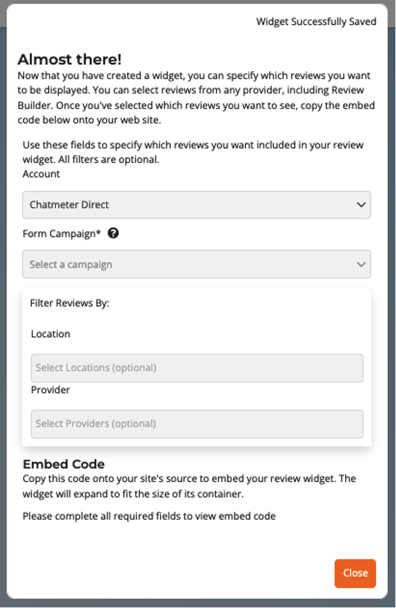The height and width of the screenshot is (608, 396).
Task: Click the Location filter label
Action: click(x=51, y=334)
